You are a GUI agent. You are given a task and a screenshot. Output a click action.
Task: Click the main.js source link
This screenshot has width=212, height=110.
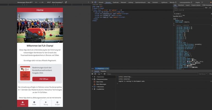pos(106,17)
